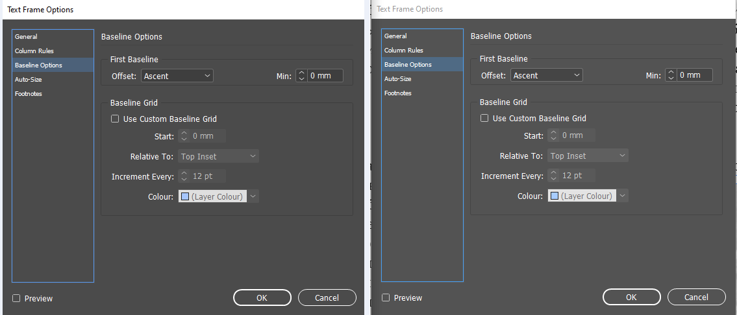Enable Use Custom Baseline Grid in left dialog
This screenshot has height=315, width=737.
(115, 119)
